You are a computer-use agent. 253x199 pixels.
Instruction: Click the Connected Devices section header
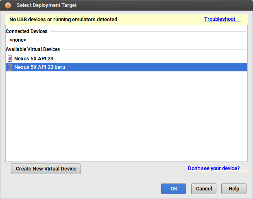[x=26, y=31]
